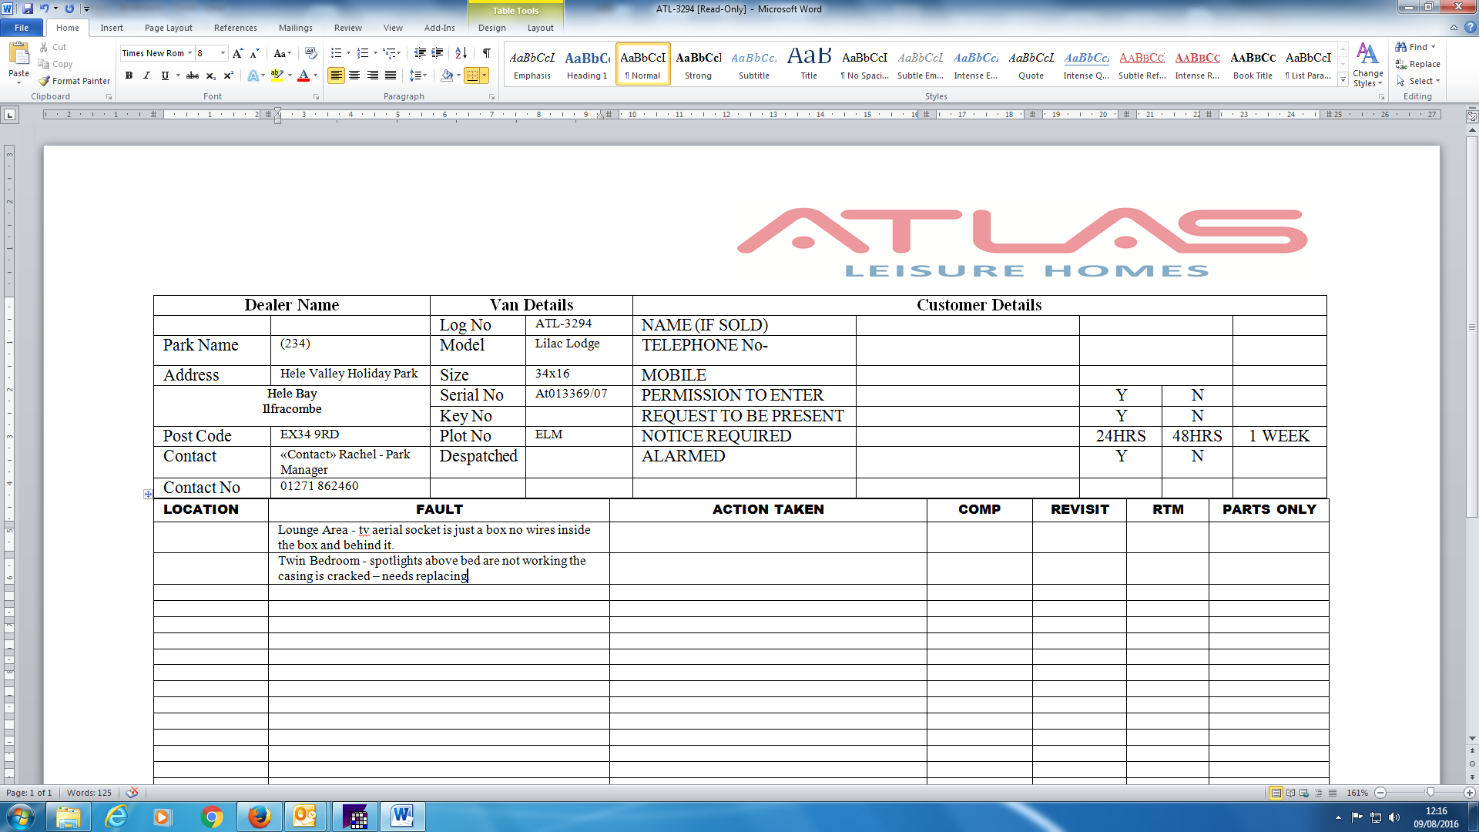
Task: Click the Show/Hide paragraph marks icon
Action: coord(487,53)
